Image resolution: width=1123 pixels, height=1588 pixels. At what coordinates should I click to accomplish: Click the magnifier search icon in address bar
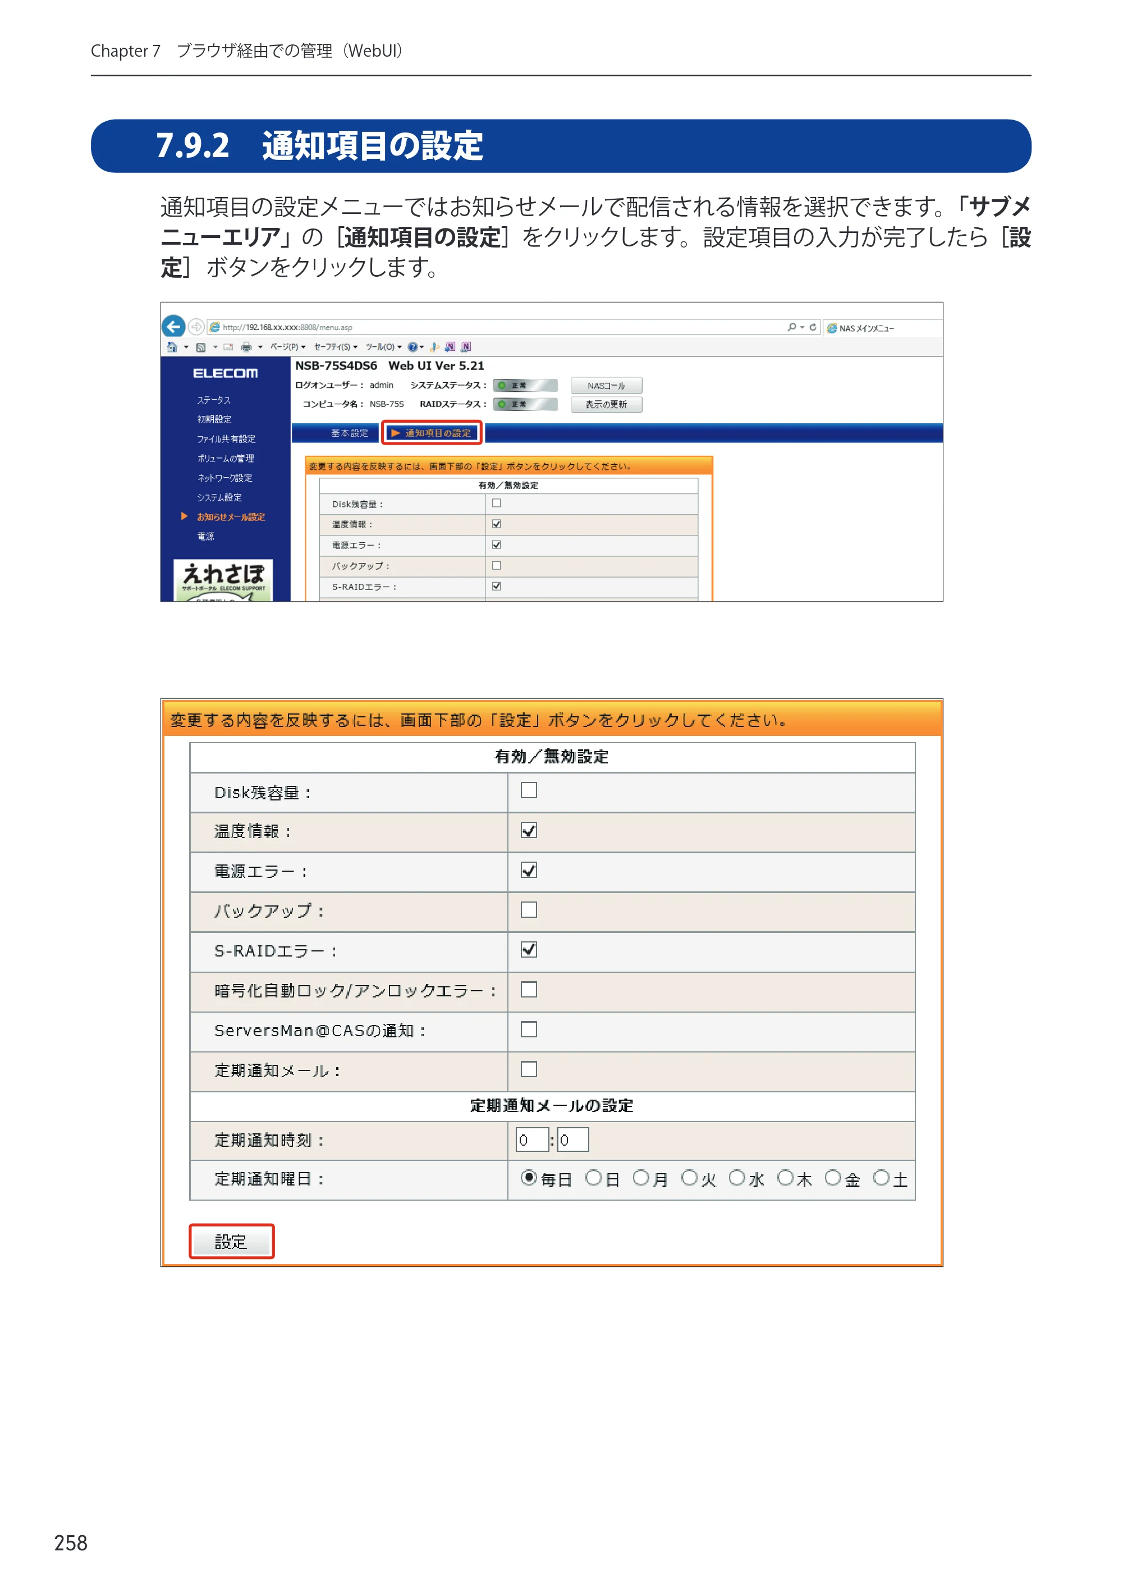coord(791,327)
